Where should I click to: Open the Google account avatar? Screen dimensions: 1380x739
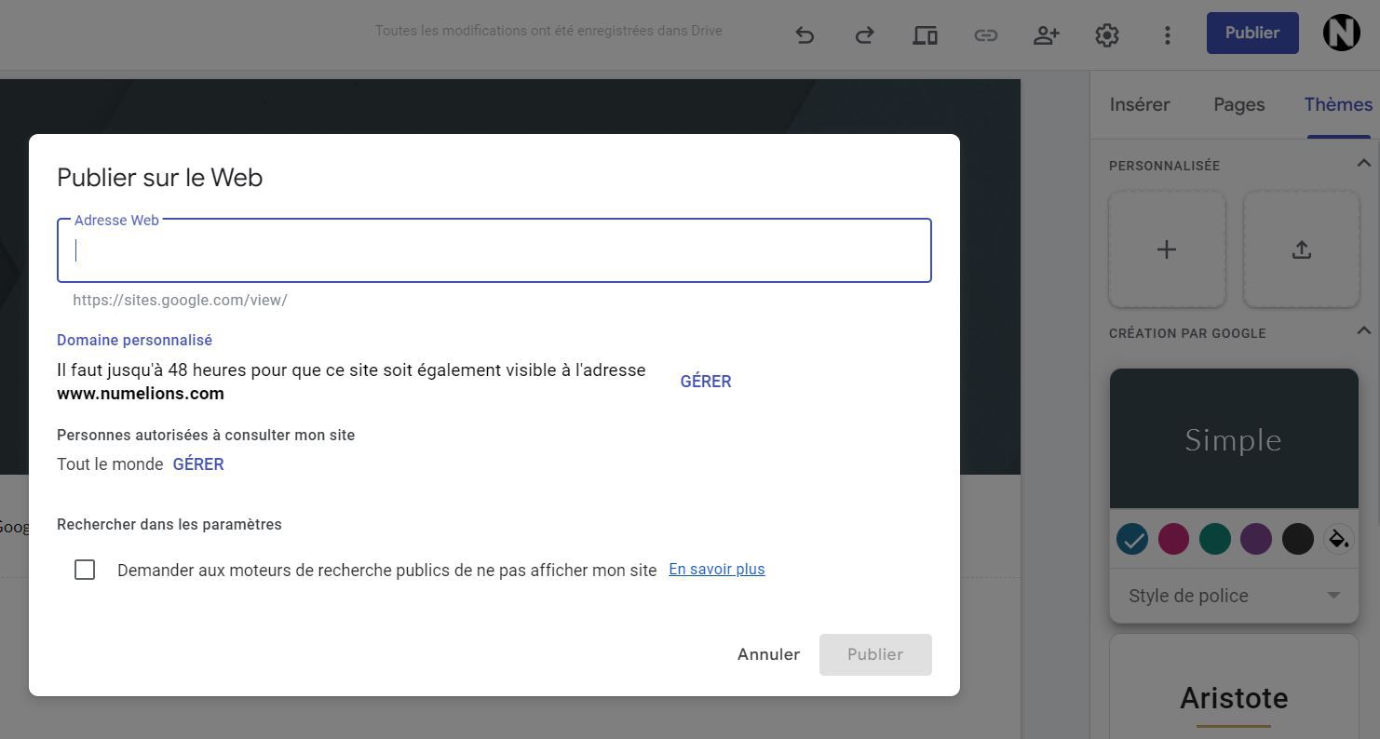pos(1341,34)
